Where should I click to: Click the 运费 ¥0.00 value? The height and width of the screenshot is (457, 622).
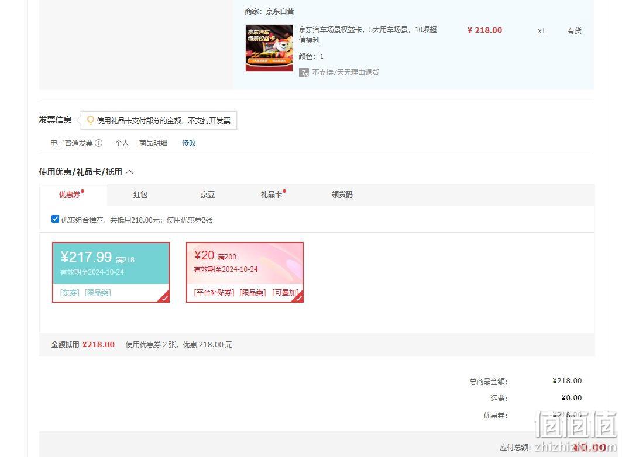[x=572, y=398]
